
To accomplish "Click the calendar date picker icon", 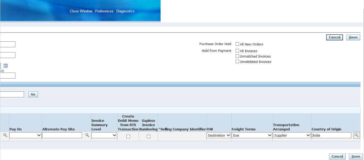I will click(x=5, y=66).
